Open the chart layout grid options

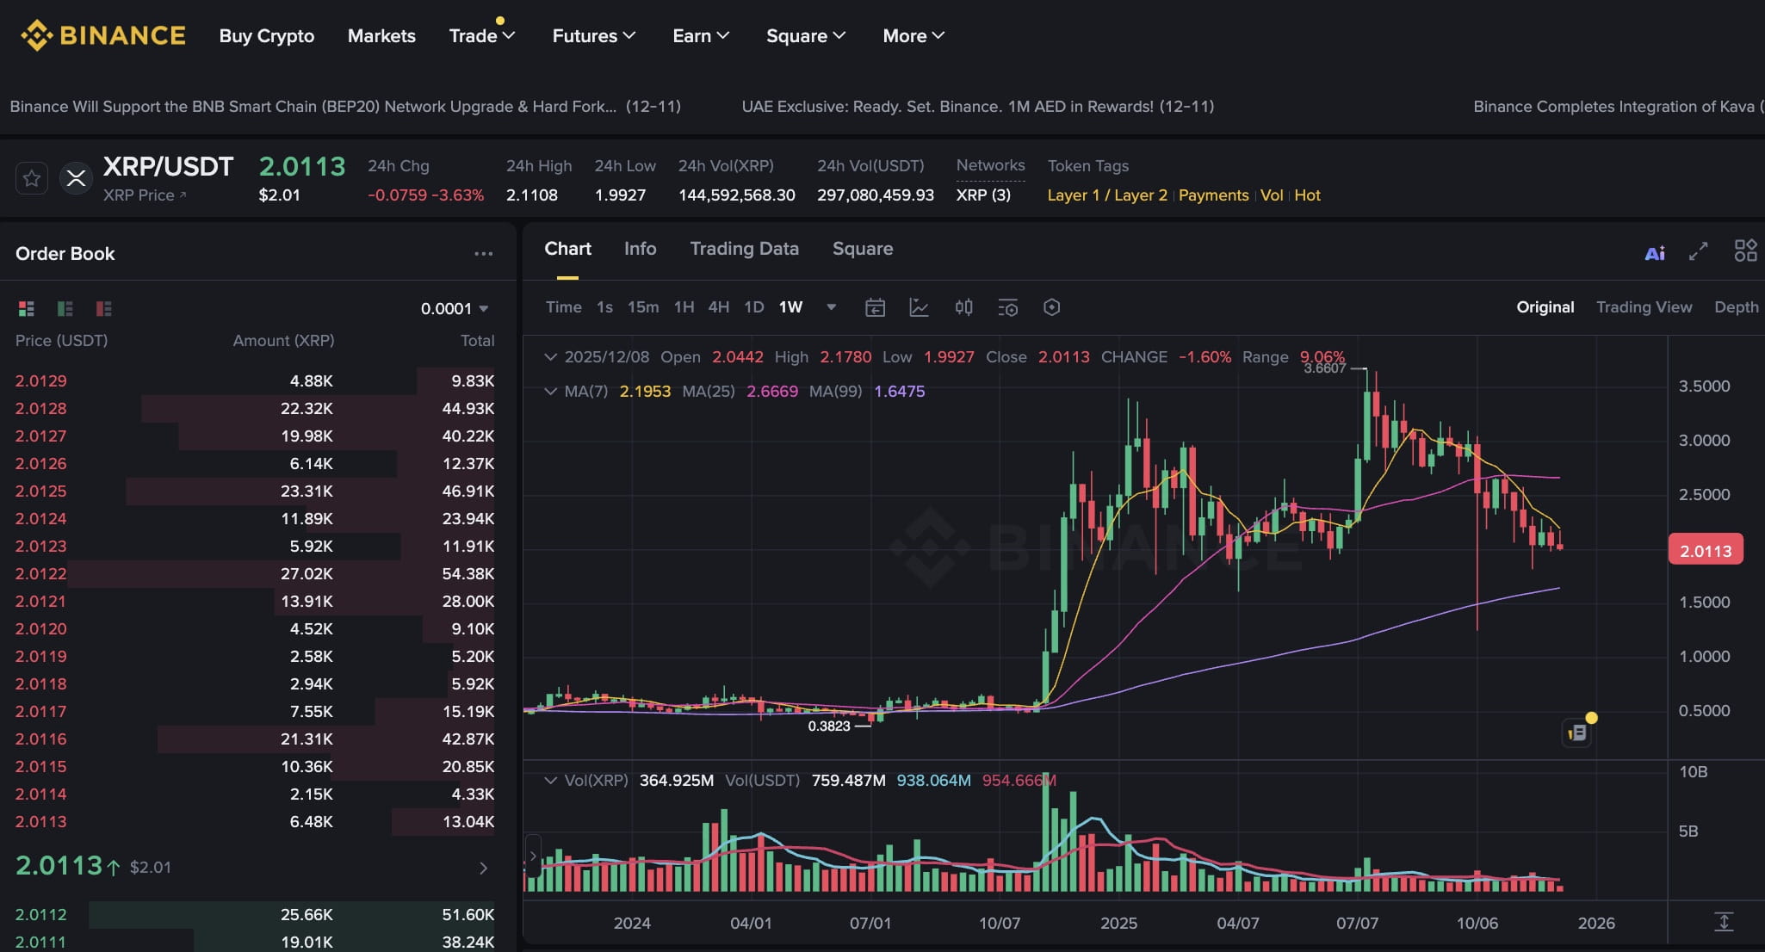(x=1745, y=250)
